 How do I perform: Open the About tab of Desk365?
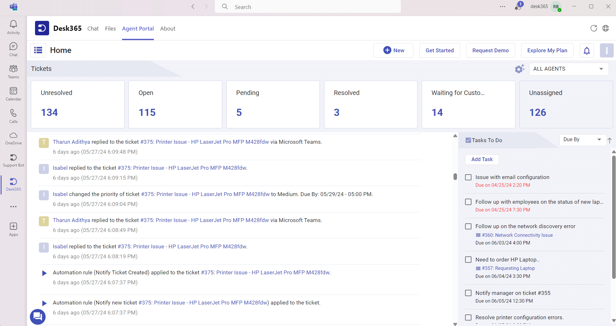[x=167, y=29]
